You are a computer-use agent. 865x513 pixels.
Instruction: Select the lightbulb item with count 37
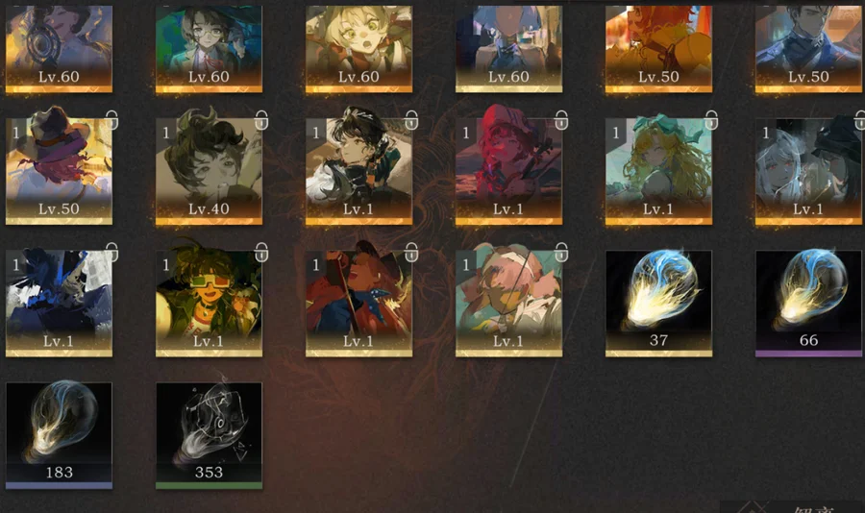click(x=658, y=304)
